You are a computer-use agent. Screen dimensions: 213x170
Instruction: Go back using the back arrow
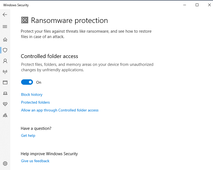coord(5,15)
